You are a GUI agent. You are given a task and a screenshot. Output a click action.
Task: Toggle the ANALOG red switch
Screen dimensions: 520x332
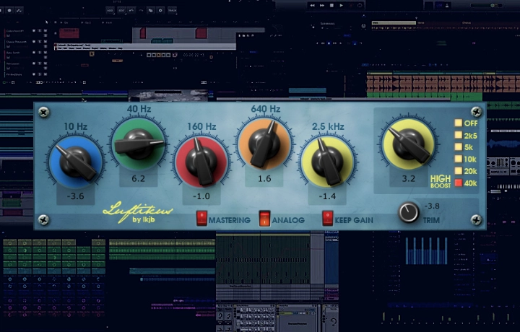pyautogui.click(x=264, y=219)
